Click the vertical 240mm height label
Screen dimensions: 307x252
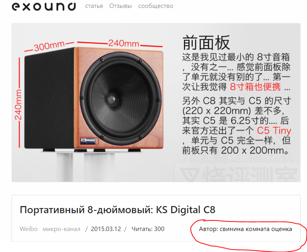18,105
